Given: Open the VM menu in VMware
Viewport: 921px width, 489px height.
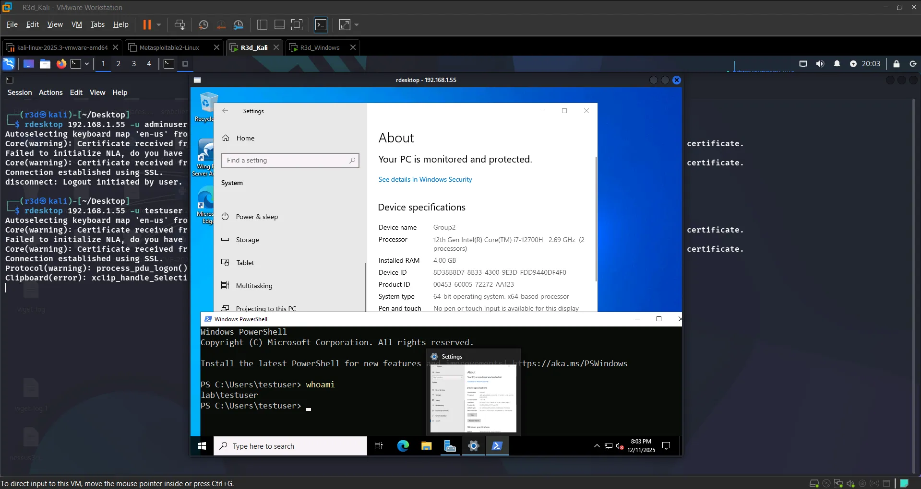Looking at the screenshot, I should point(77,24).
